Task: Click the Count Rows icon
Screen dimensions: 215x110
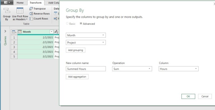Action: [31, 19]
